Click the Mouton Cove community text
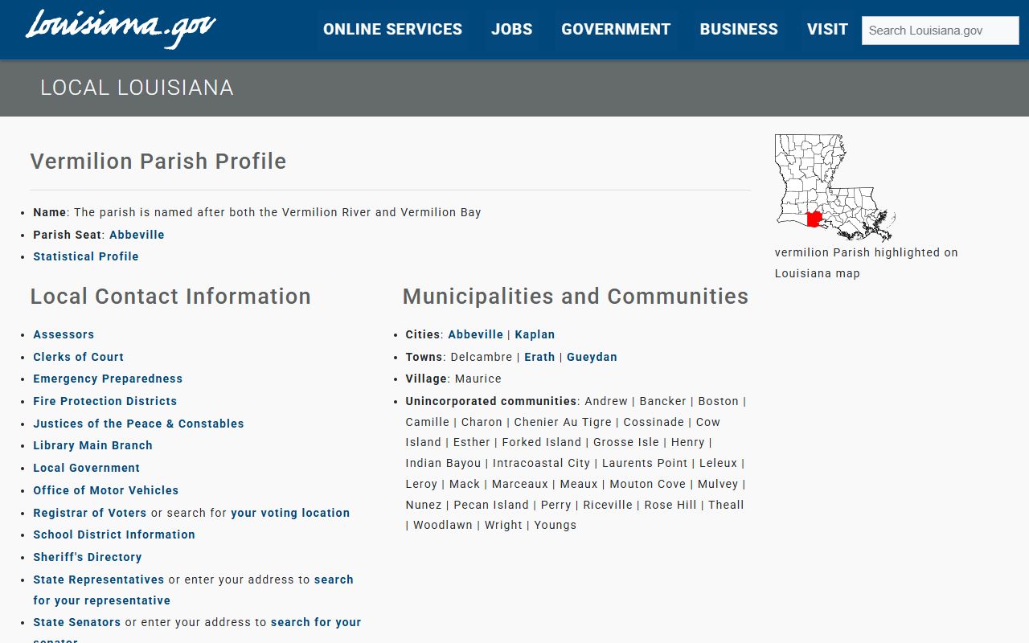Viewport: 1029px width, 643px height. 648,484
